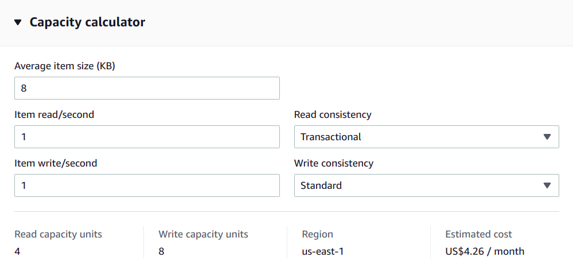Collapse the Capacity calculator section triangle
This screenshot has width=573, height=273.
(18, 23)
